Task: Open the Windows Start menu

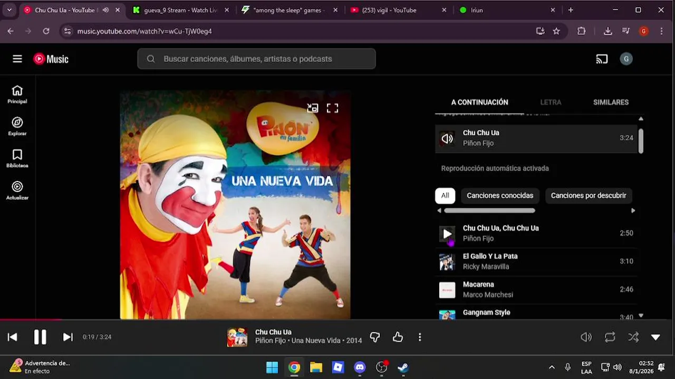Action: click(x=272, y=367)
